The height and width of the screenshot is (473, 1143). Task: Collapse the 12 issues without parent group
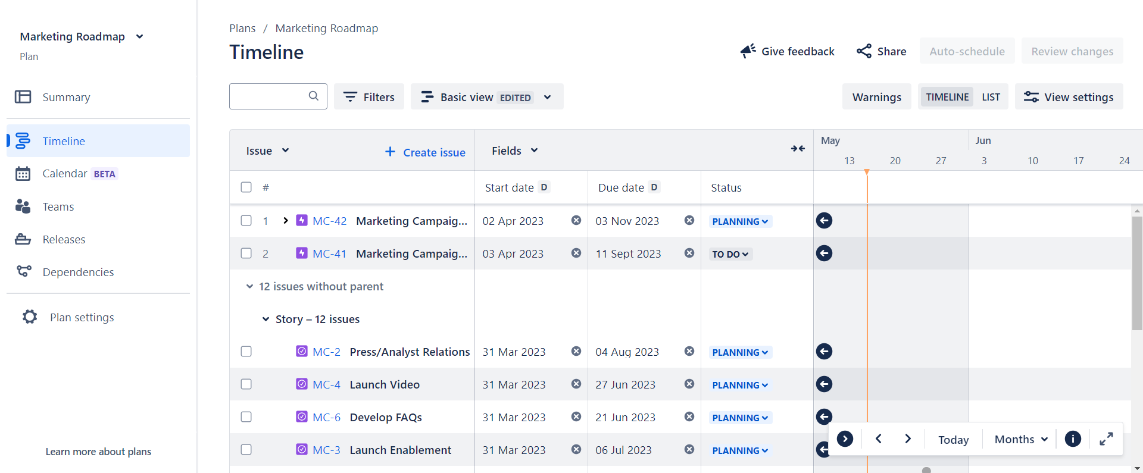pos(249,286)
